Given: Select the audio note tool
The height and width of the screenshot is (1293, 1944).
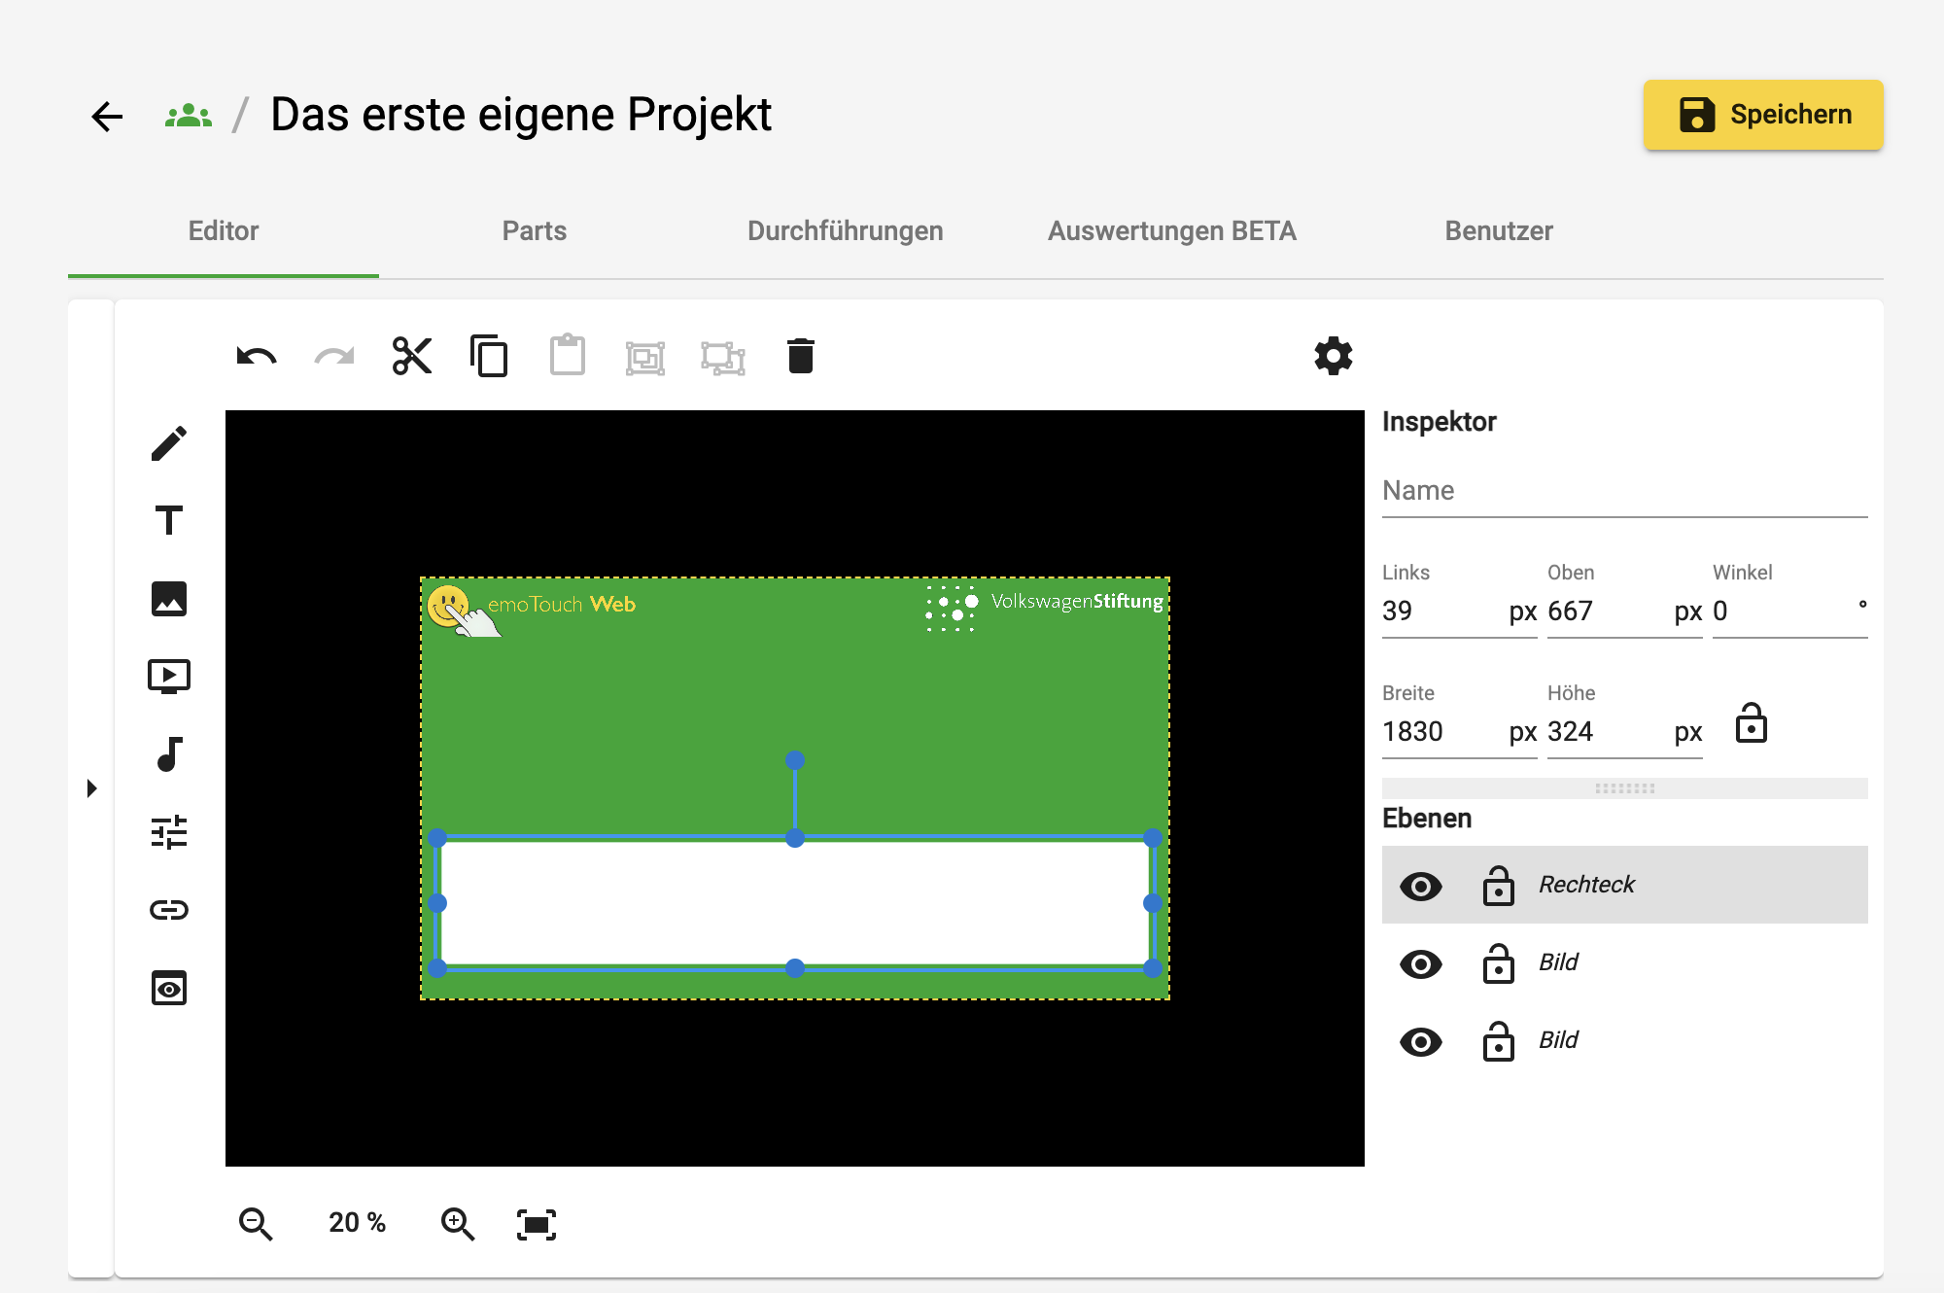Looking at the screenshot, I should 169,754.
